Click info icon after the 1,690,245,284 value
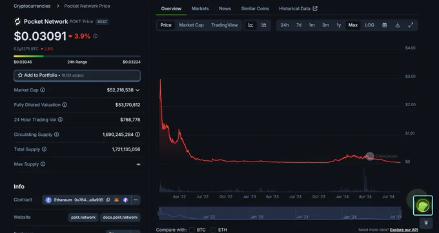The width and height of the screenshot is (439, 233). 138,135
